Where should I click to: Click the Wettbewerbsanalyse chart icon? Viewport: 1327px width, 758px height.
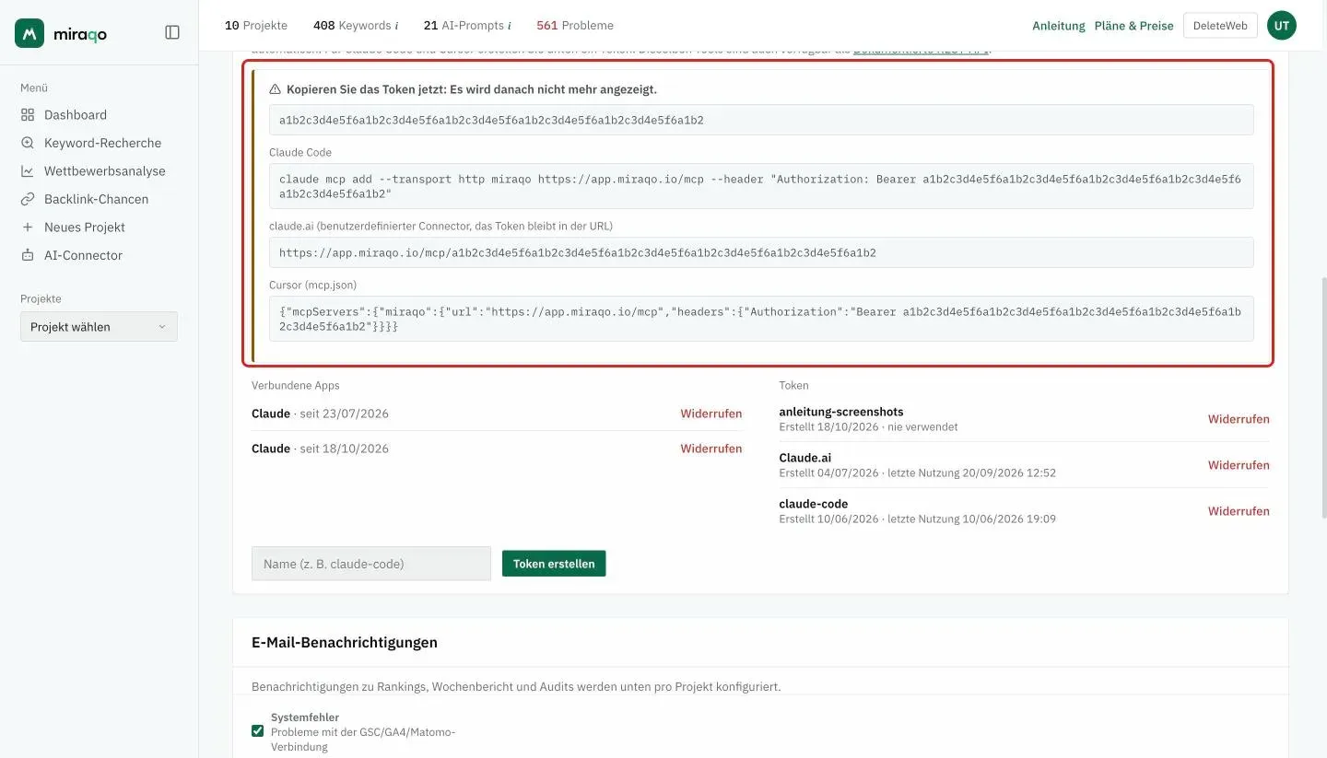pos(28,171)
